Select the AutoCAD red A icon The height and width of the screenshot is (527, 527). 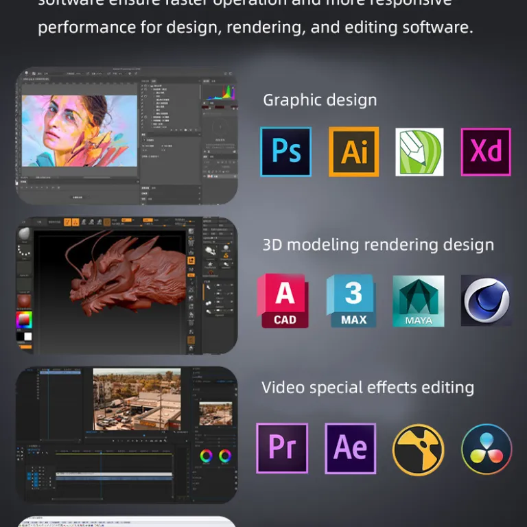pos(283,301)
